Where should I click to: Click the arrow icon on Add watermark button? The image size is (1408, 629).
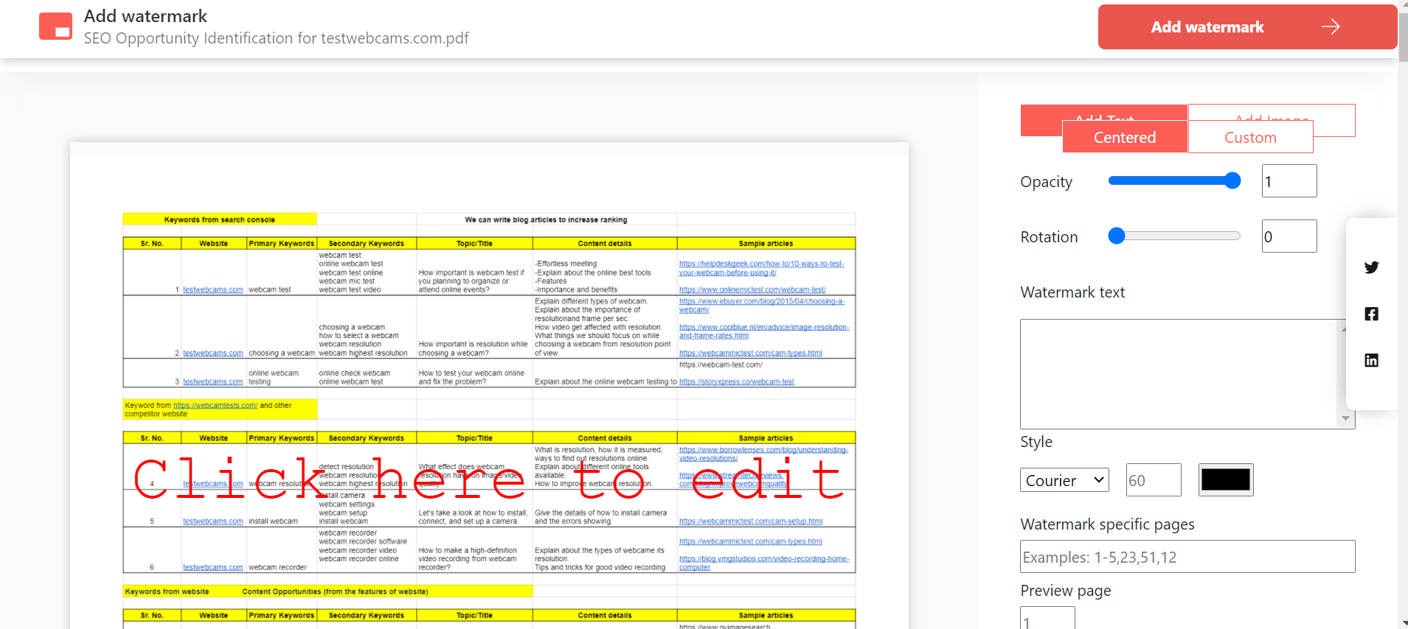(x=1331, y=27)
